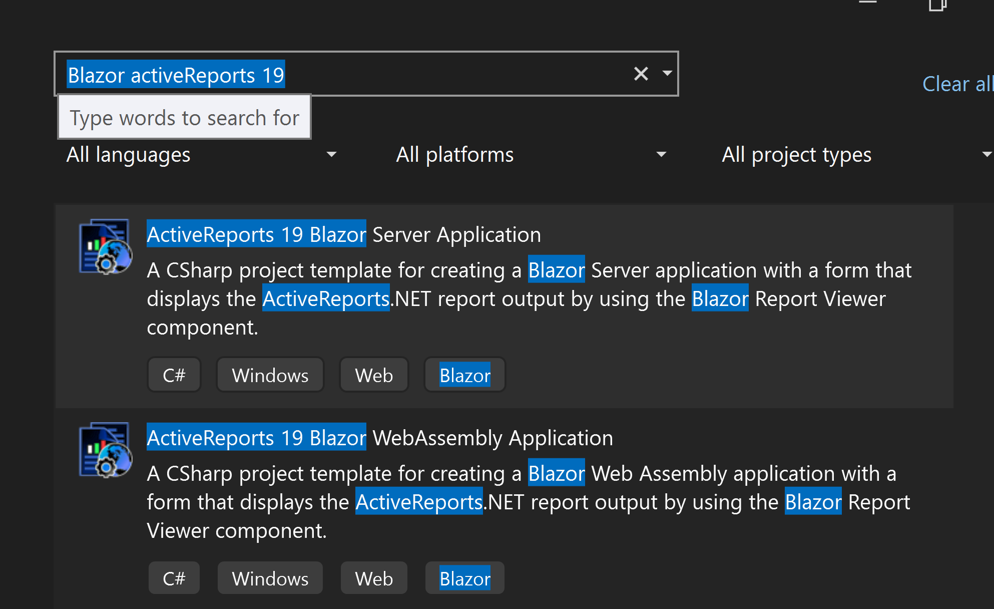Click the Blazor Server Application template icon
The image size is (994, 609).
point(105,246)
